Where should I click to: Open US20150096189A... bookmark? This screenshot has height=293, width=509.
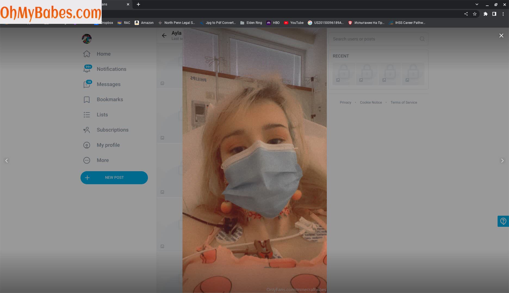point(326,23)
